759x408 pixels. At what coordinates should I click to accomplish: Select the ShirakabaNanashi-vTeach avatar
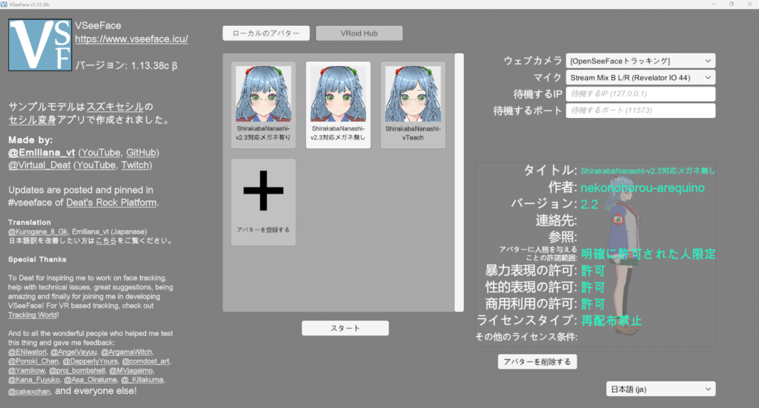coord(413,105)
